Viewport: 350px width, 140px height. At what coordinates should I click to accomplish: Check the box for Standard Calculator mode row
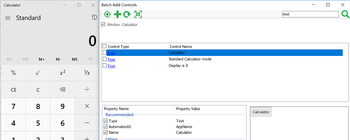tap(104, 59)
